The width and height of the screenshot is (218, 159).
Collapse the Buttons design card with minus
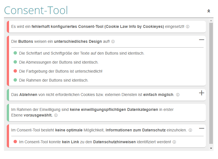click(201, 40)
